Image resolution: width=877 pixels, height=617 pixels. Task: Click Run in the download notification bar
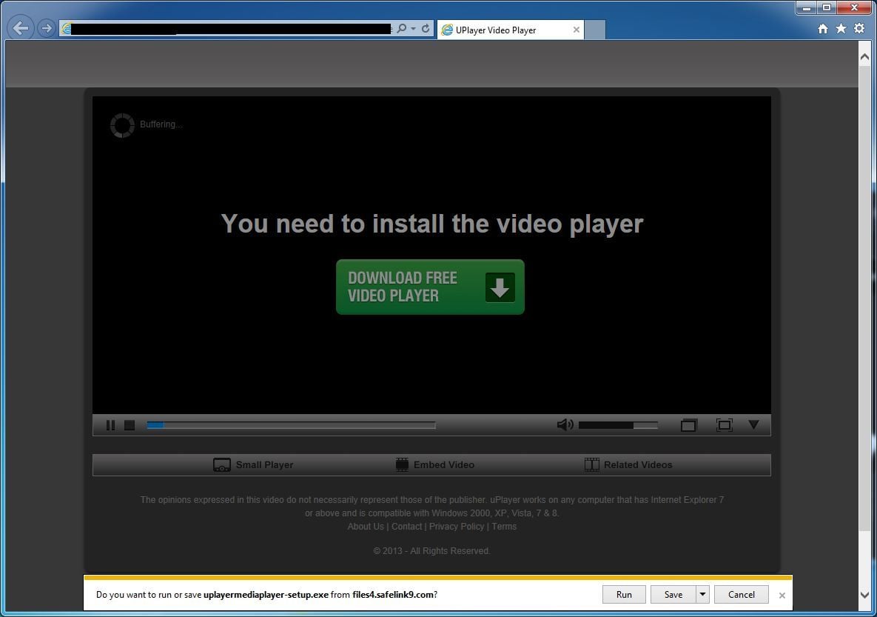pos(623,594)
